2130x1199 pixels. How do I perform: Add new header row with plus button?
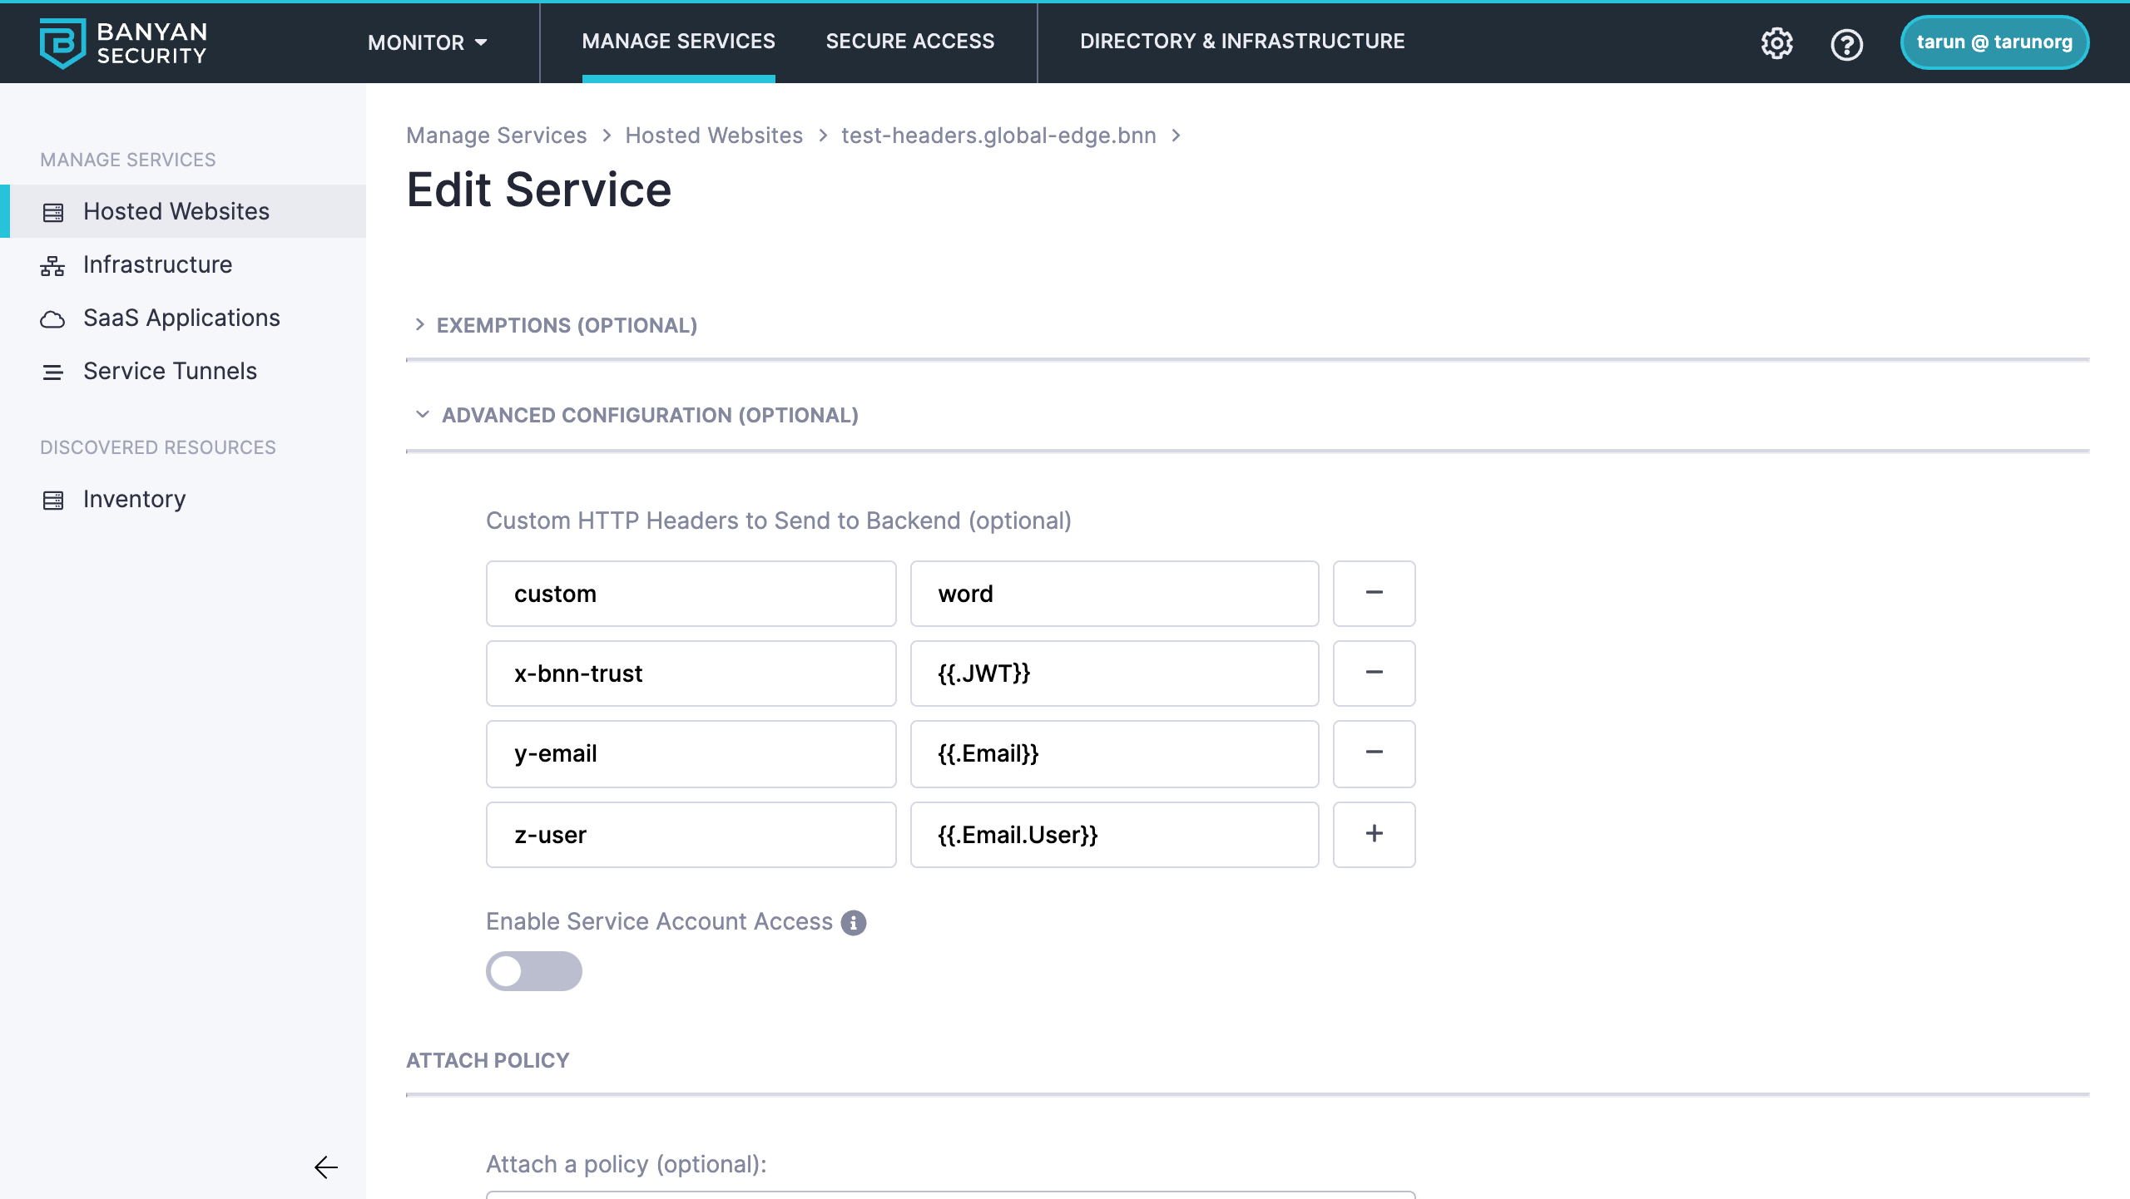coord(1374,834)
